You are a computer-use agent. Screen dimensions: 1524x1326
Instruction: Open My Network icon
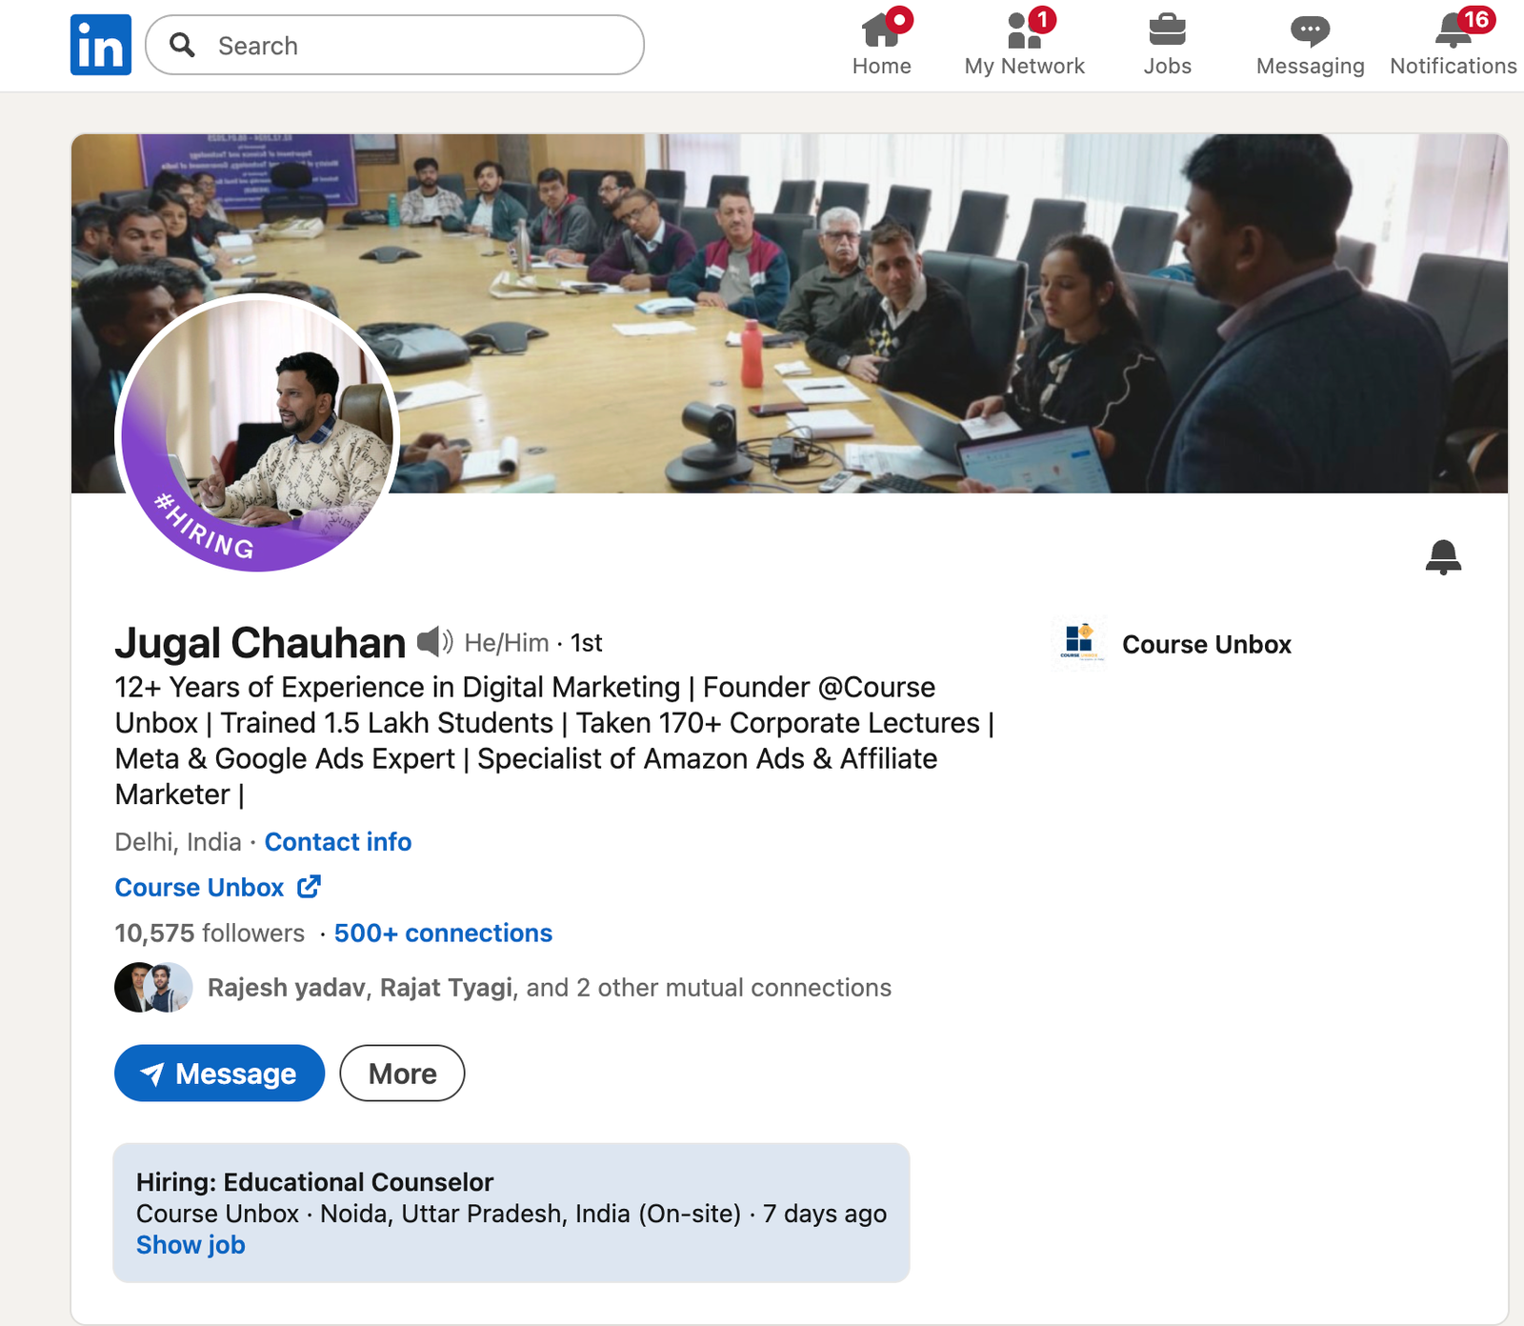click(x=1024, y=31)
